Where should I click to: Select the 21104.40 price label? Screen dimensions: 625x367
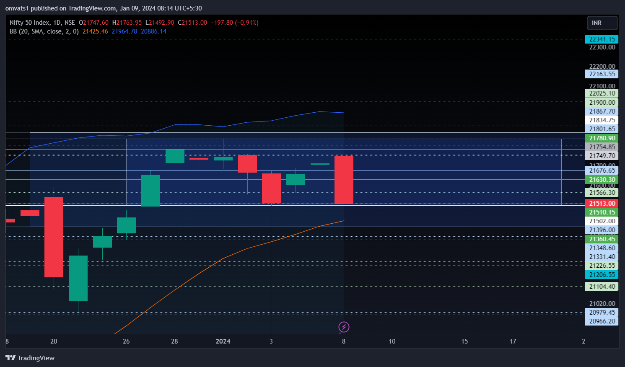[602, 287]
